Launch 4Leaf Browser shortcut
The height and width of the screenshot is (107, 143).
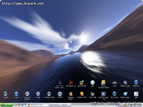(104, 96)
